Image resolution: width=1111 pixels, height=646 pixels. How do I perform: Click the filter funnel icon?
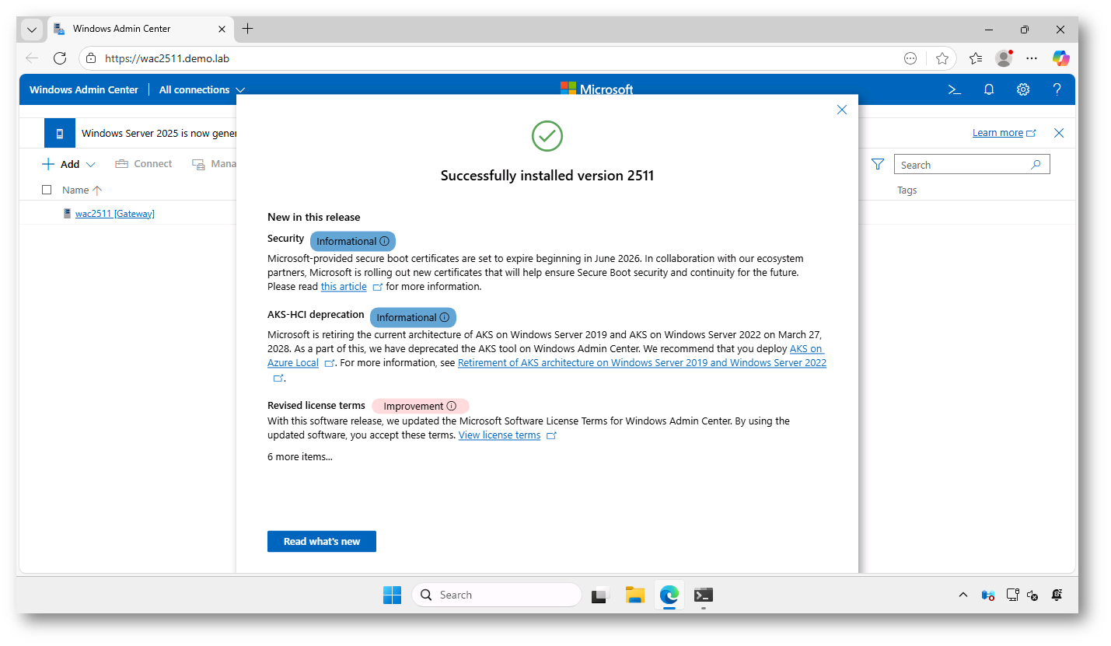[878, 164]
